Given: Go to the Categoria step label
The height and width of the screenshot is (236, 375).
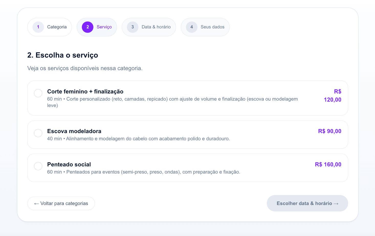Looking at the screenshot, I should tap(57, 27).
